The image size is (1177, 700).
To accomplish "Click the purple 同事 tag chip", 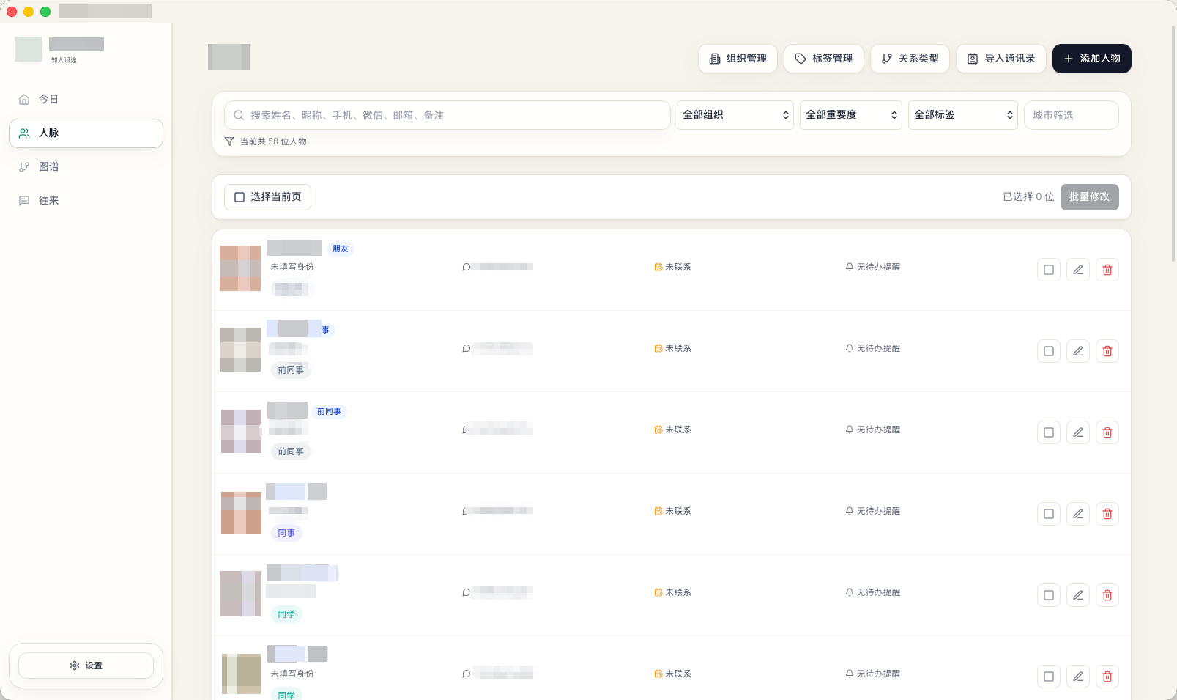I will [286, 533].
